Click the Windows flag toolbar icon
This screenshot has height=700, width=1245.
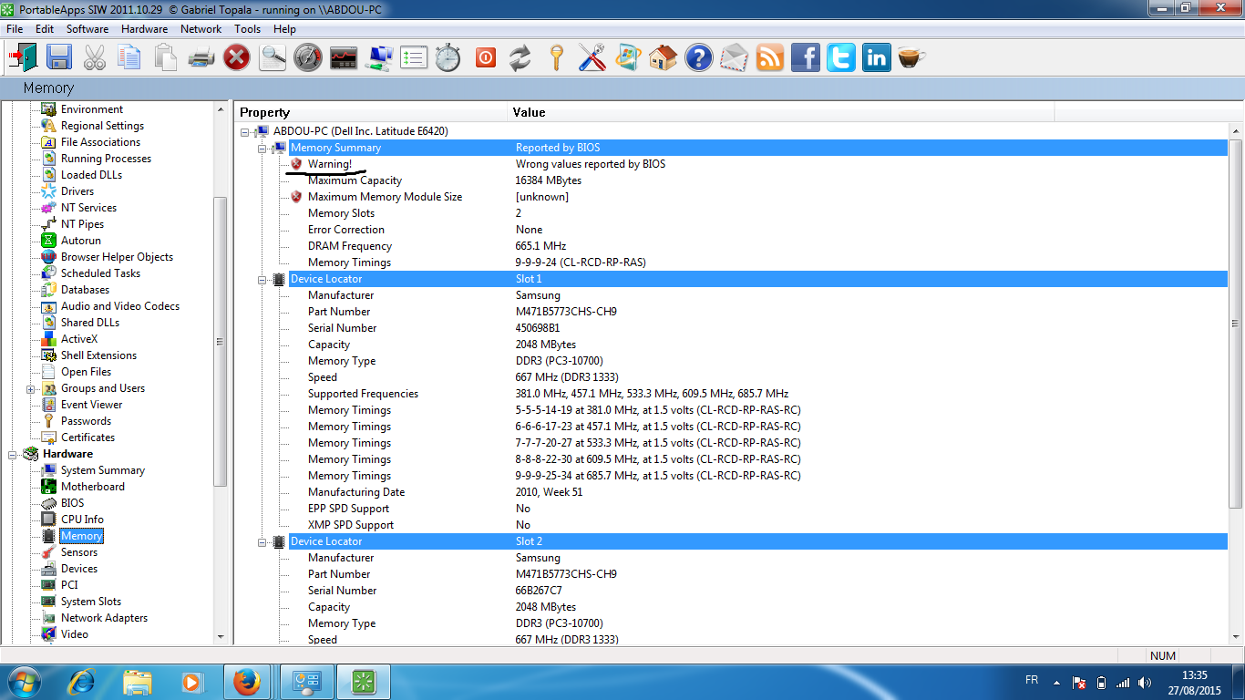tap(628, 58)
